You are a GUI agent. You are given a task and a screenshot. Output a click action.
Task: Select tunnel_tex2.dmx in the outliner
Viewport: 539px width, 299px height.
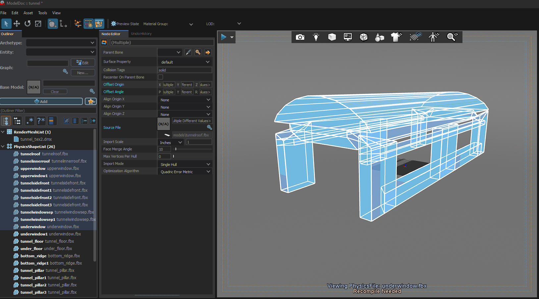click(x=36, y=139)
